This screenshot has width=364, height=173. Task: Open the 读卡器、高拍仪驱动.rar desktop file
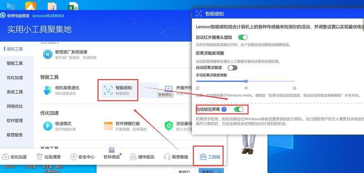point(52,169)
